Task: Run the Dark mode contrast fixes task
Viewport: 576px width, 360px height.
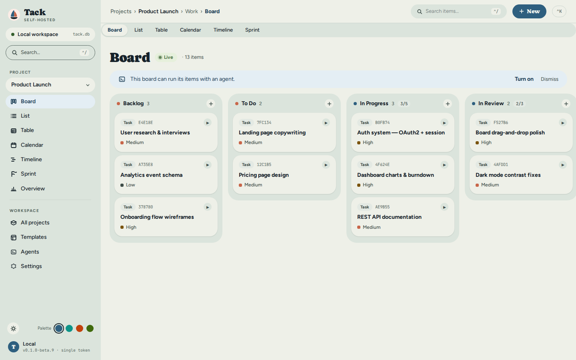Action: 563,165
